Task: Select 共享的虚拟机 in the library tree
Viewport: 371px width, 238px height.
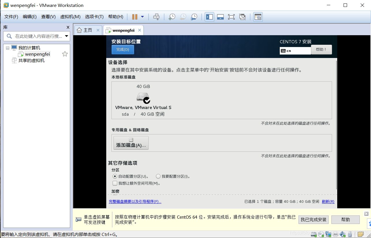Action: [x=31, y=61]
